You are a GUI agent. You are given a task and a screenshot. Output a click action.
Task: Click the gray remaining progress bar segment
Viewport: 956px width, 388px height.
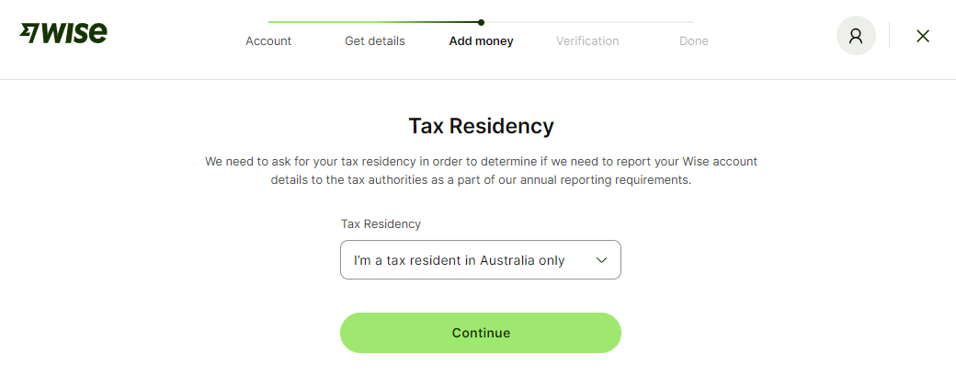pyautogui.click(x=588, y=22)
